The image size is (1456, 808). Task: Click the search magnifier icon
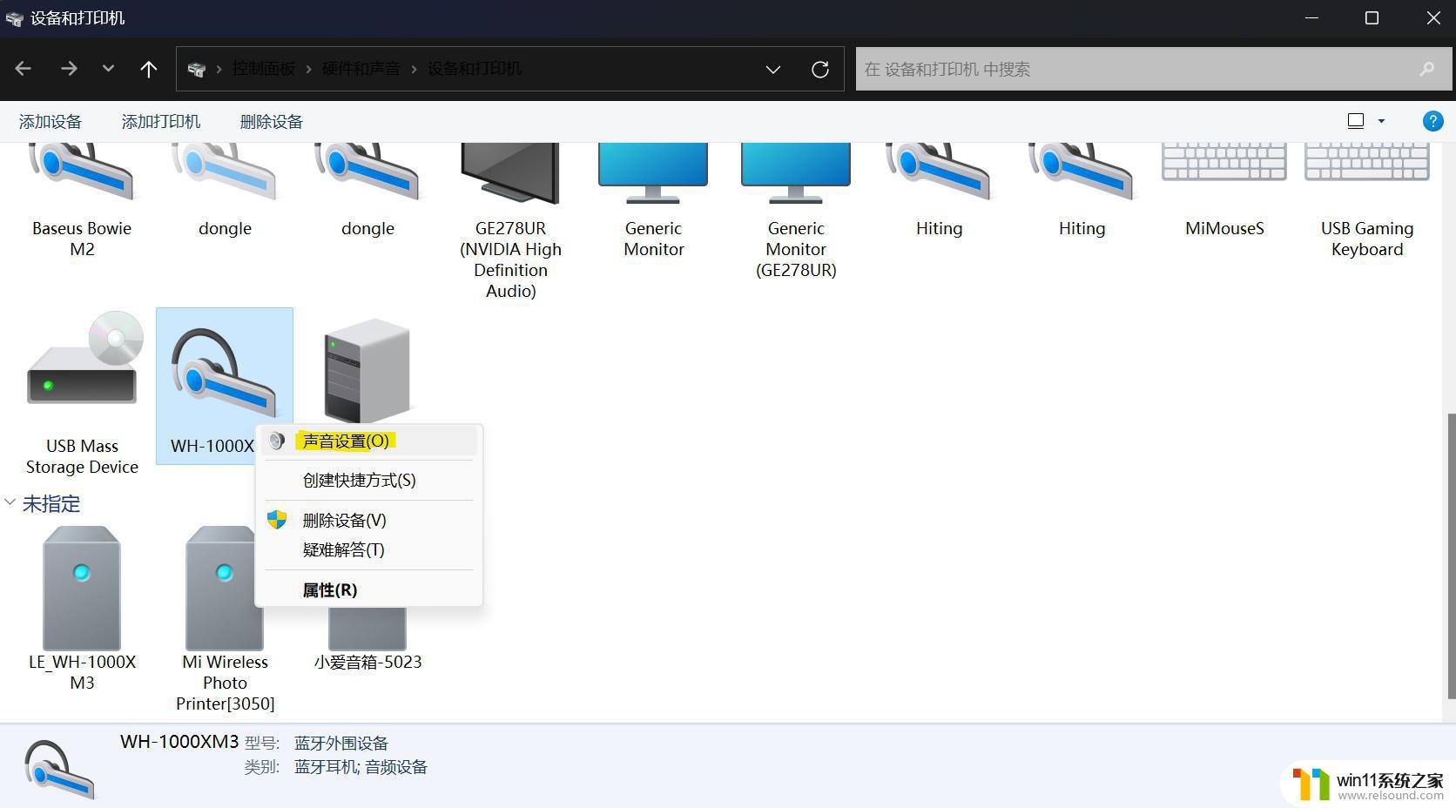(1426, 69)
